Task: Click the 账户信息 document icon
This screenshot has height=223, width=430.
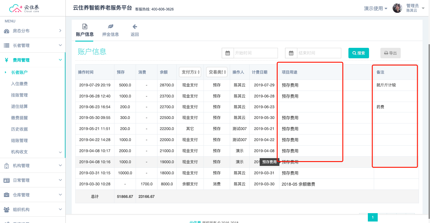Action: point(85,27)
